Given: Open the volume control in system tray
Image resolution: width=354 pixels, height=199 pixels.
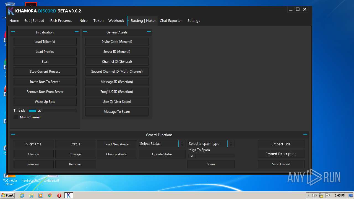Looking at the screenshot, I should [314, 195].
